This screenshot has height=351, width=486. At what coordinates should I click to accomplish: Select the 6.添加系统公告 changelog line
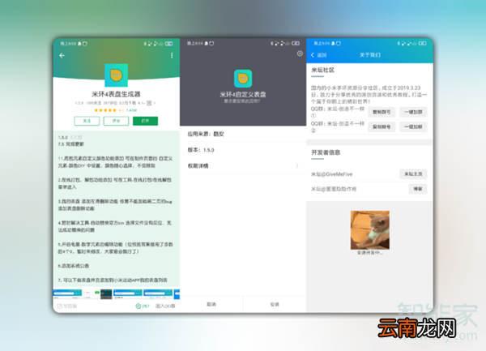coord(74,266)
